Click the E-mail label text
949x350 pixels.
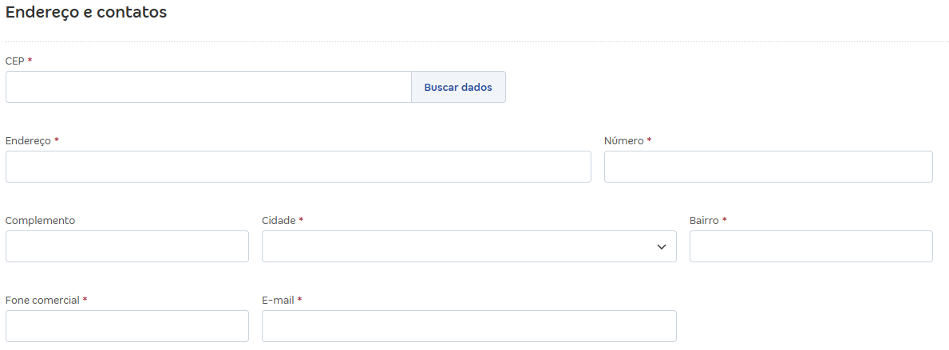[x=278, y=300]
